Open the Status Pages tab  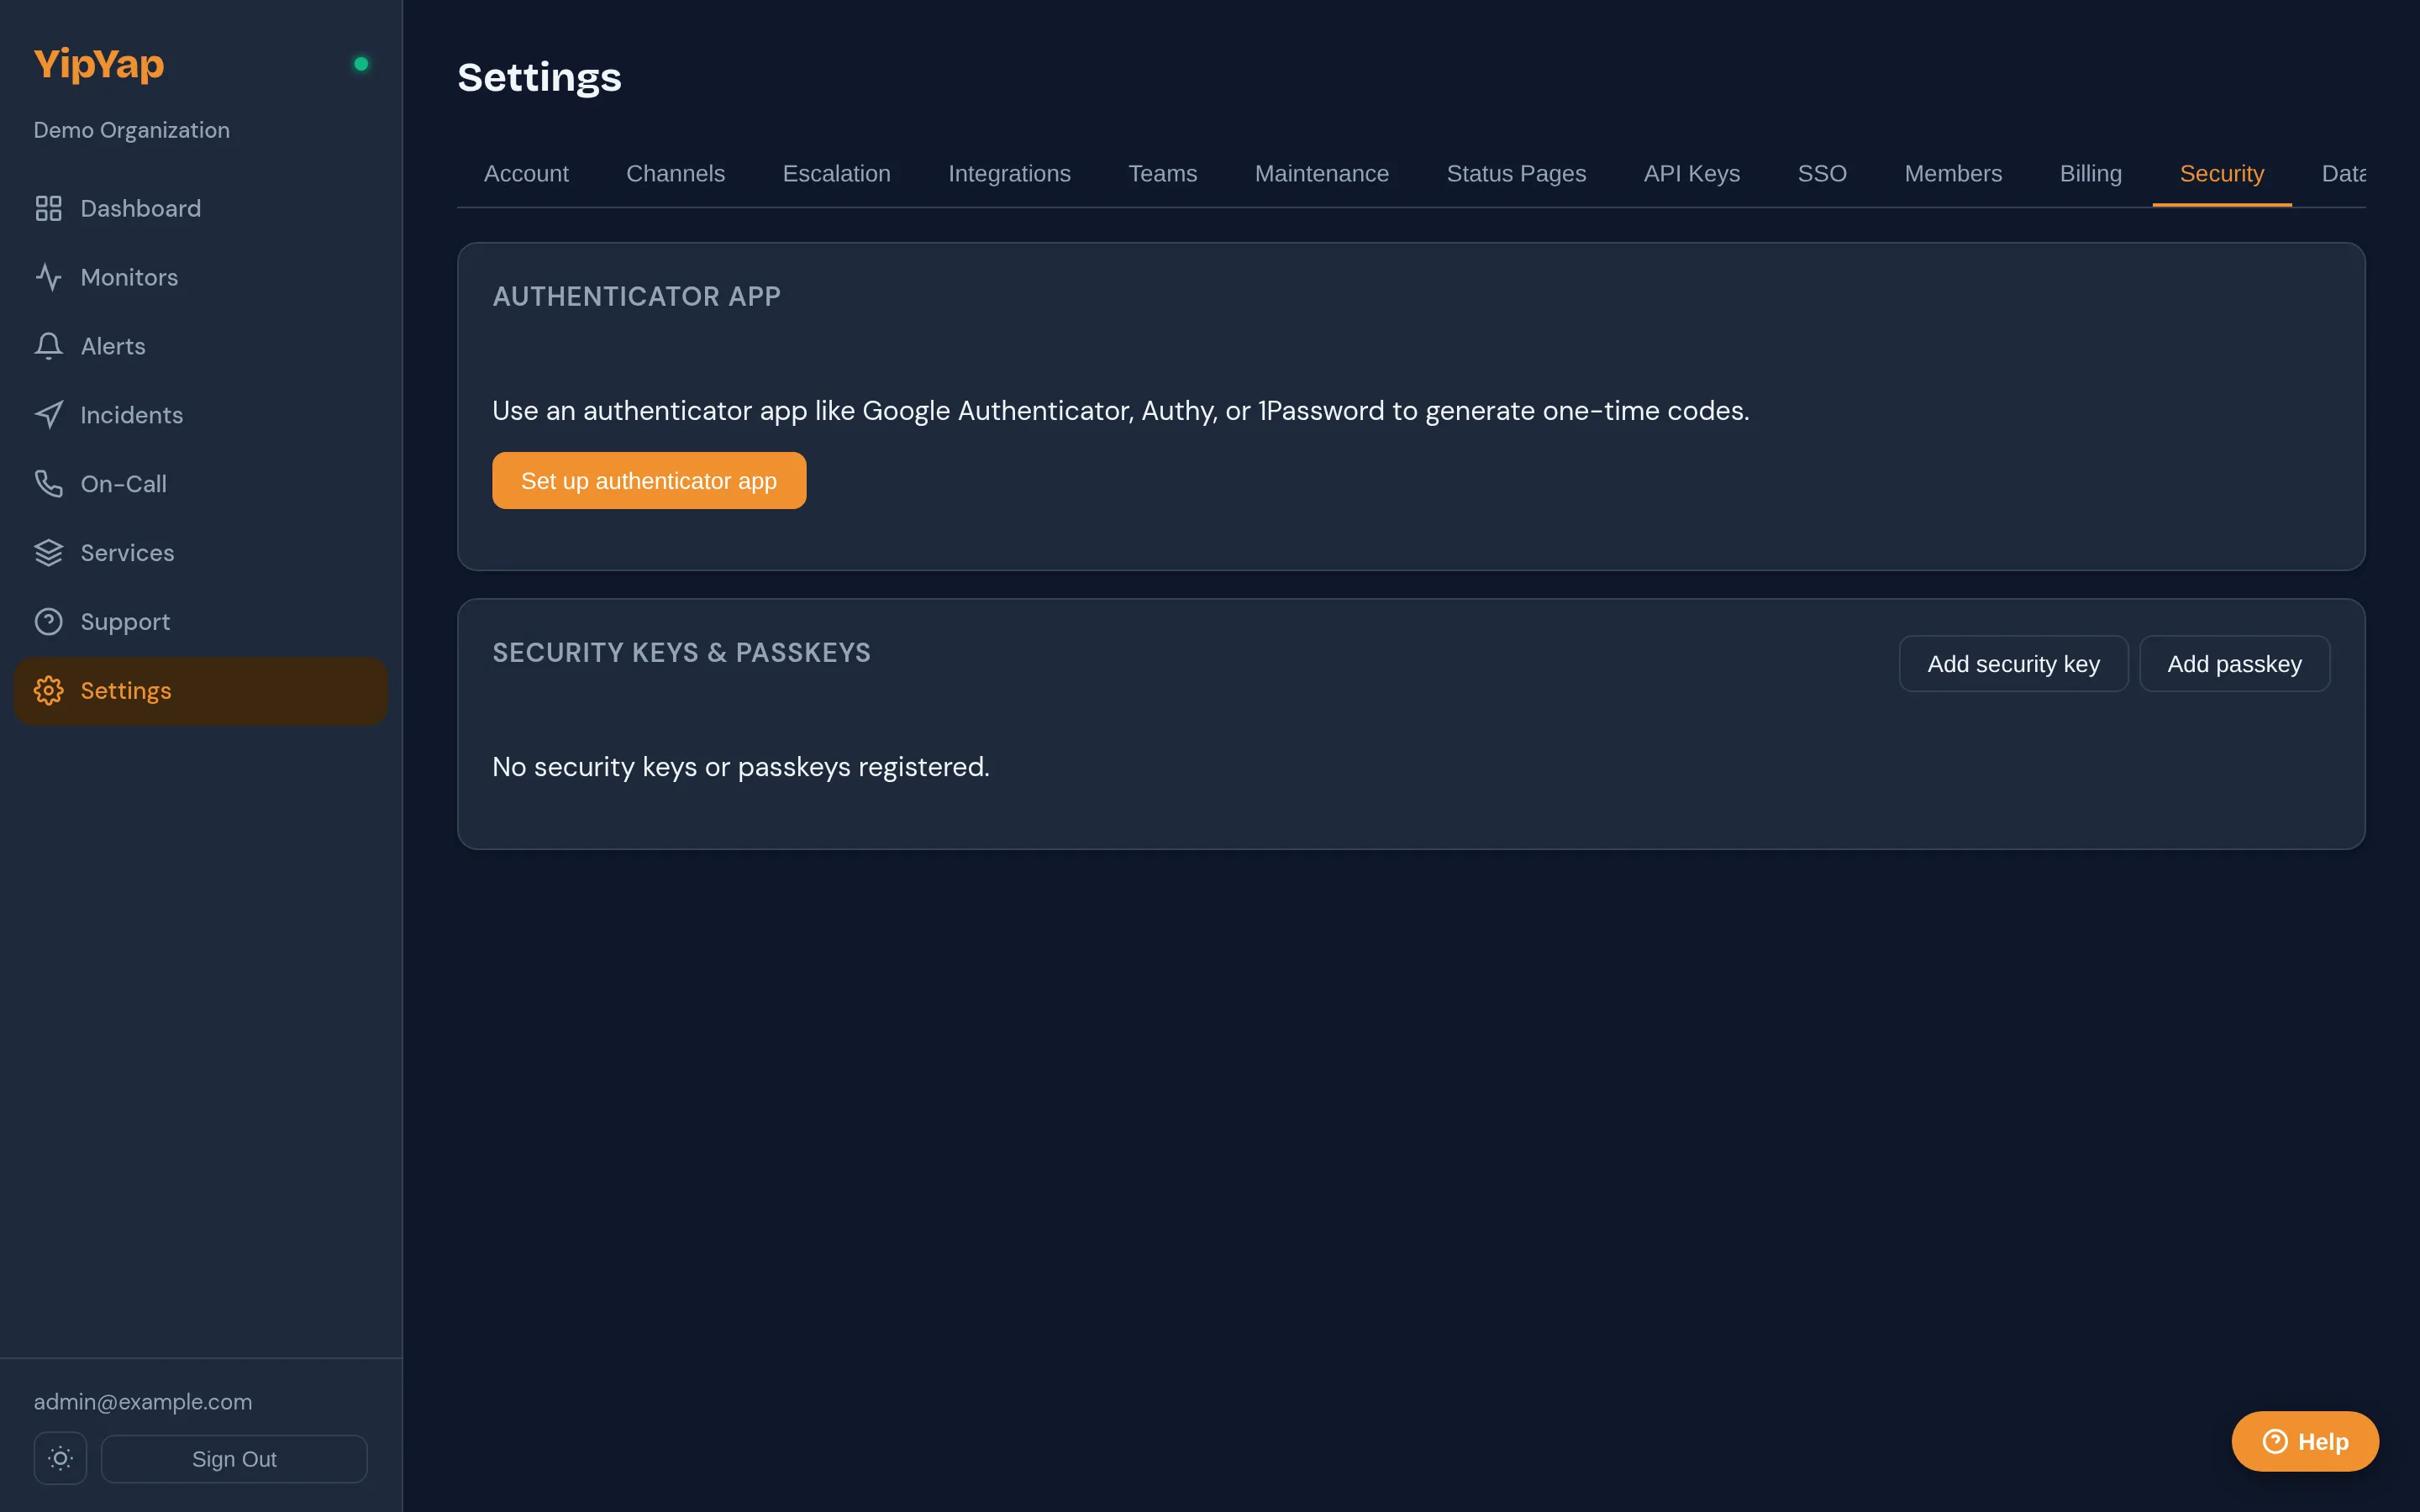1516,173
